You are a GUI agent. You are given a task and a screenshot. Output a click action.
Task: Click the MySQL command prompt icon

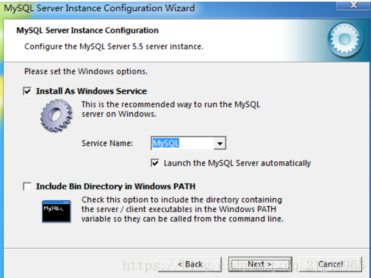[57, 211]
